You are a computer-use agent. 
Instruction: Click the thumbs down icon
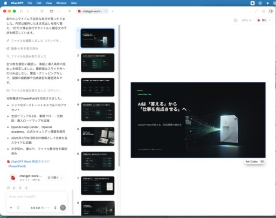[x=20, y=188]
